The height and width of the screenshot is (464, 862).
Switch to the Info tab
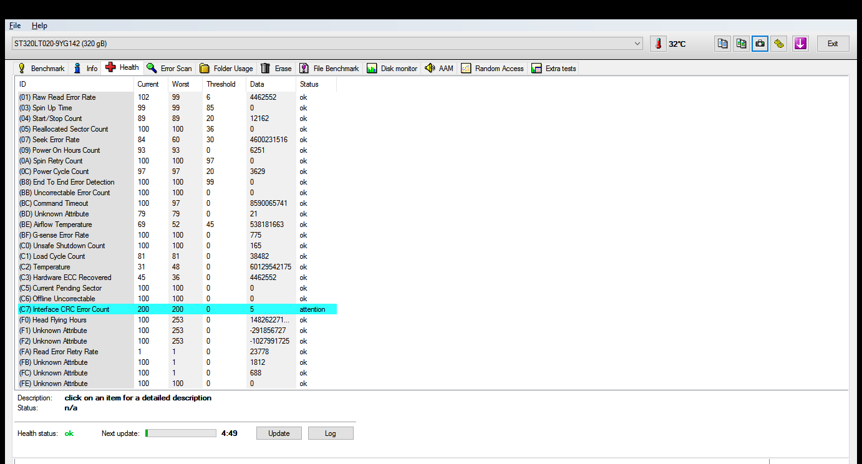(85, 69)
